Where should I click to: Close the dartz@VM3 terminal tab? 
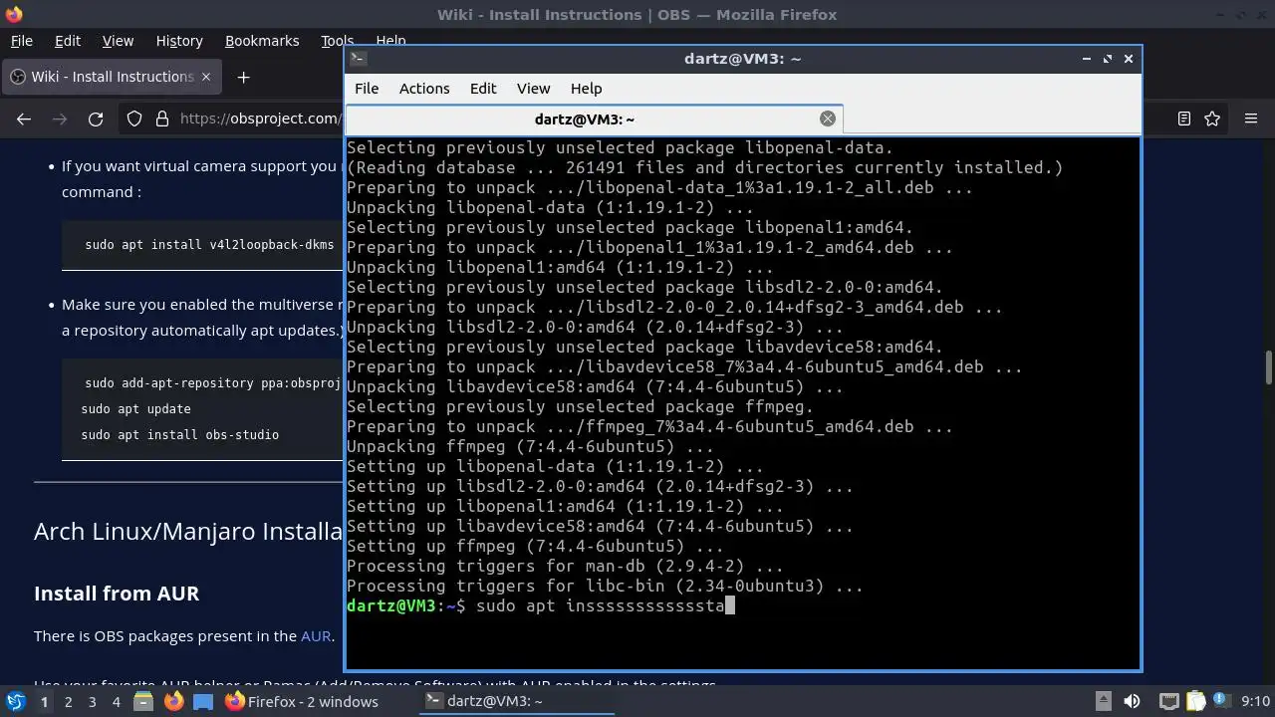pos(827,119)
